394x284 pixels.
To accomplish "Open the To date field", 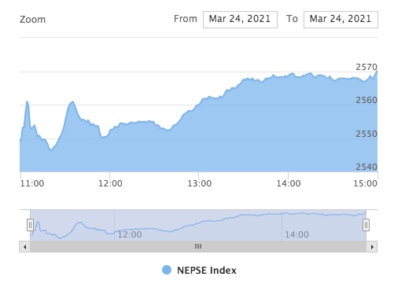I will tap(341, 20).
